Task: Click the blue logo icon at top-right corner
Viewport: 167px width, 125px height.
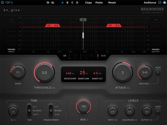Action: click(164, 3)
